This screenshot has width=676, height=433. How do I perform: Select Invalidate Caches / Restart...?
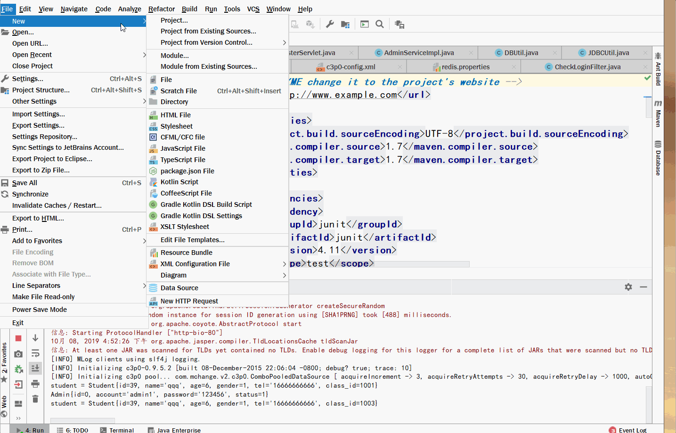(x=73, y=205)
